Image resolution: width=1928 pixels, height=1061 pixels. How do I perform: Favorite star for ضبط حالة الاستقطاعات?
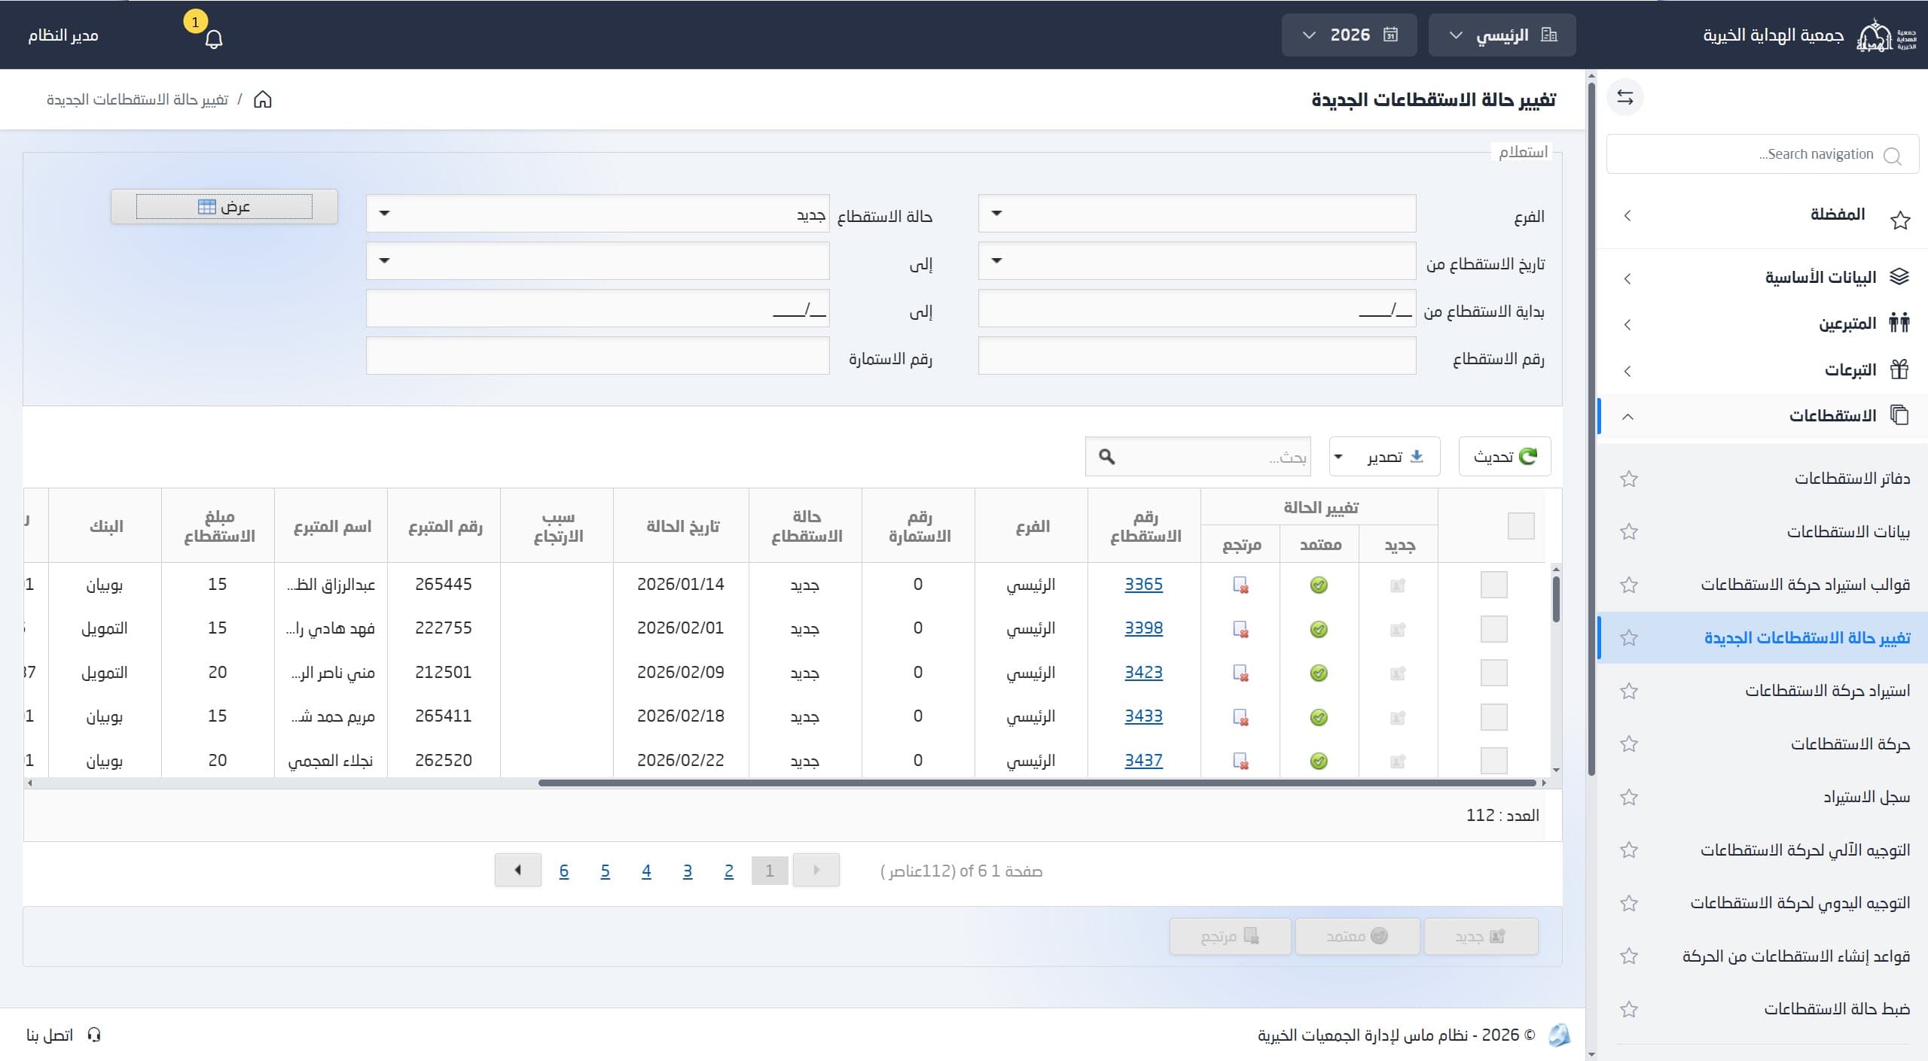[1629, 1009]
